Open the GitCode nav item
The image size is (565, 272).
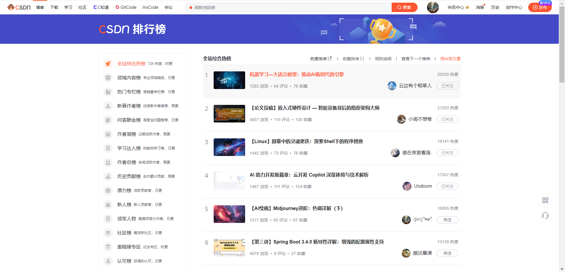pyautogui.click(x=126, y=7)
